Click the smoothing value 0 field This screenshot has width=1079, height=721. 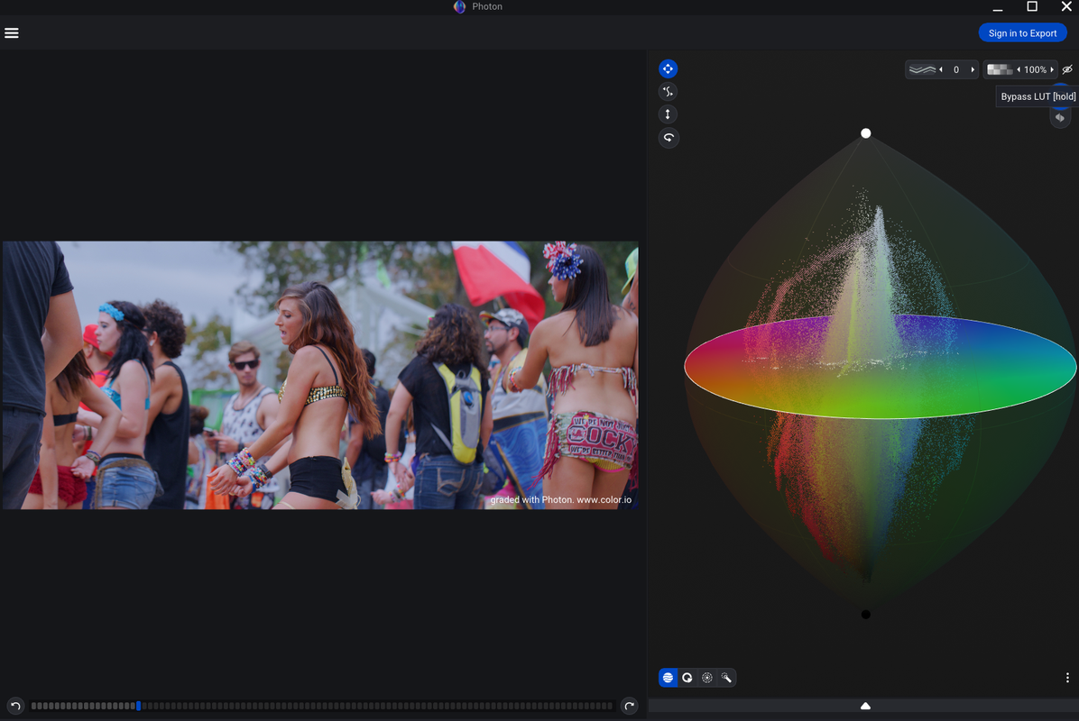pos(955,69)
